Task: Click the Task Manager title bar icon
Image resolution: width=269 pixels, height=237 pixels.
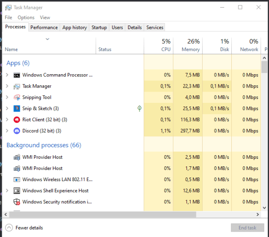Action: [x=8, y=8]
